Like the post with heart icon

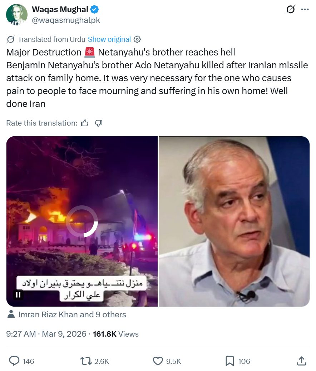point(158,361)
